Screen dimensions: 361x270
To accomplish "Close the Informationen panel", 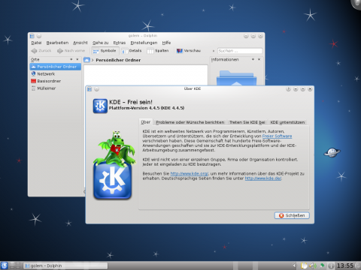I will tap(259, 59).
